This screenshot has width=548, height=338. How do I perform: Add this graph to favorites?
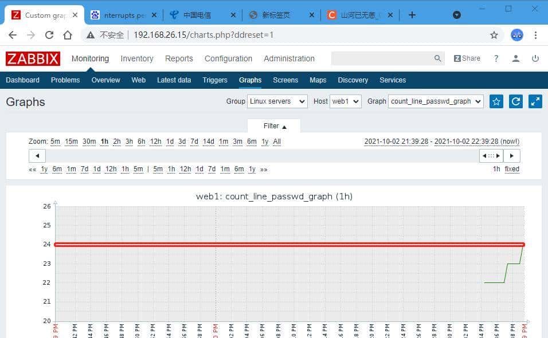point(496,101)
